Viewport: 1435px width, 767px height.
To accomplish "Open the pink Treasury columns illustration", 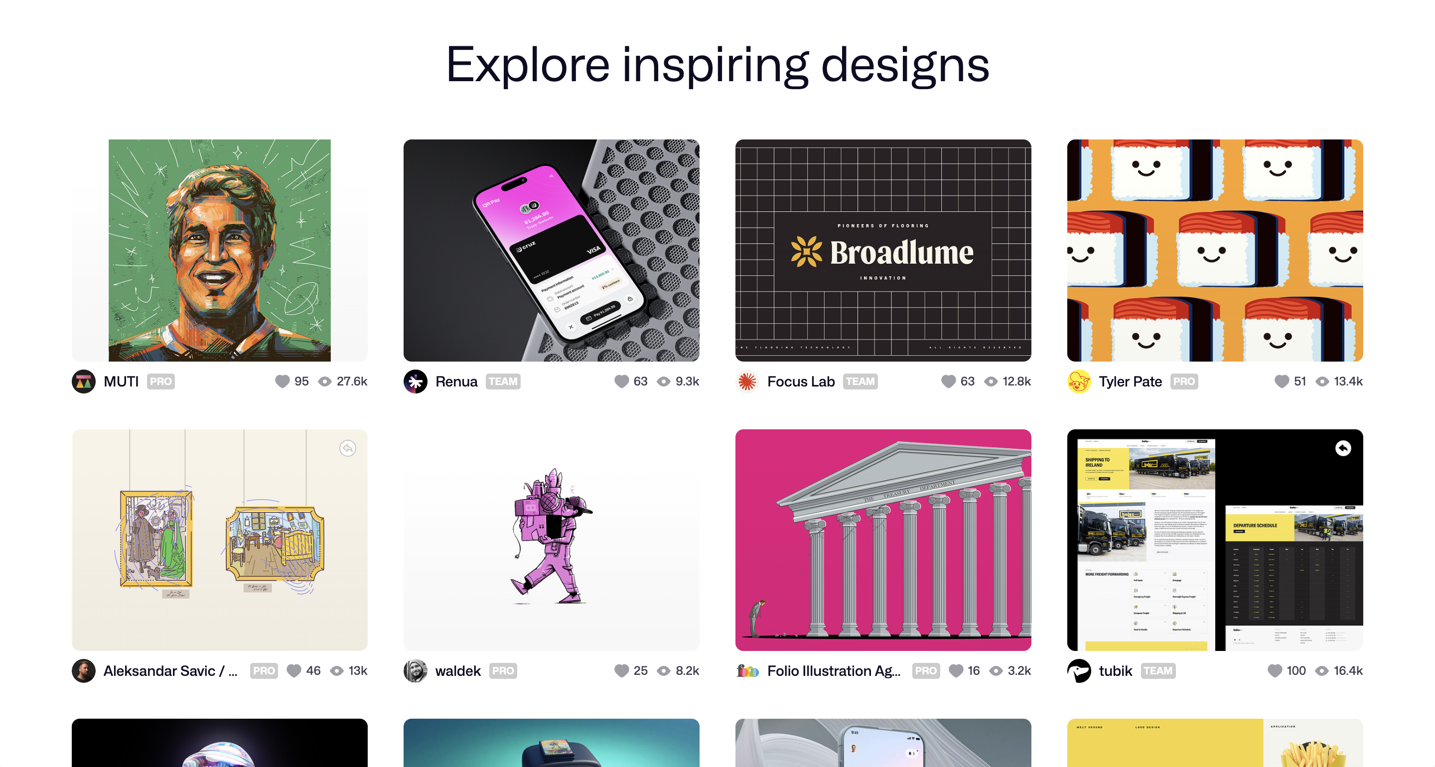I will click(x=883, y=540).
